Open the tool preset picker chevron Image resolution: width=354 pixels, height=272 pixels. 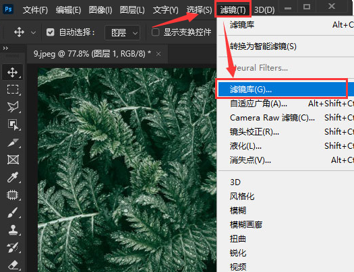click(x=34, y=33)
